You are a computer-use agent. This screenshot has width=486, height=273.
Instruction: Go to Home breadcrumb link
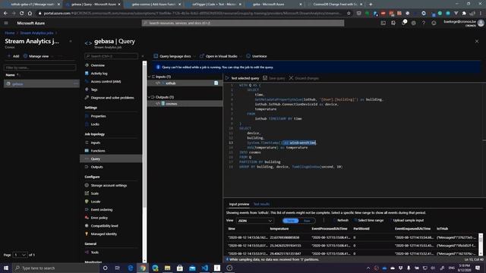tap(10, 33)
